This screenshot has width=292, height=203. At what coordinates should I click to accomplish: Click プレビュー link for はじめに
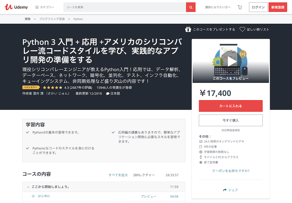click(149, 196)
